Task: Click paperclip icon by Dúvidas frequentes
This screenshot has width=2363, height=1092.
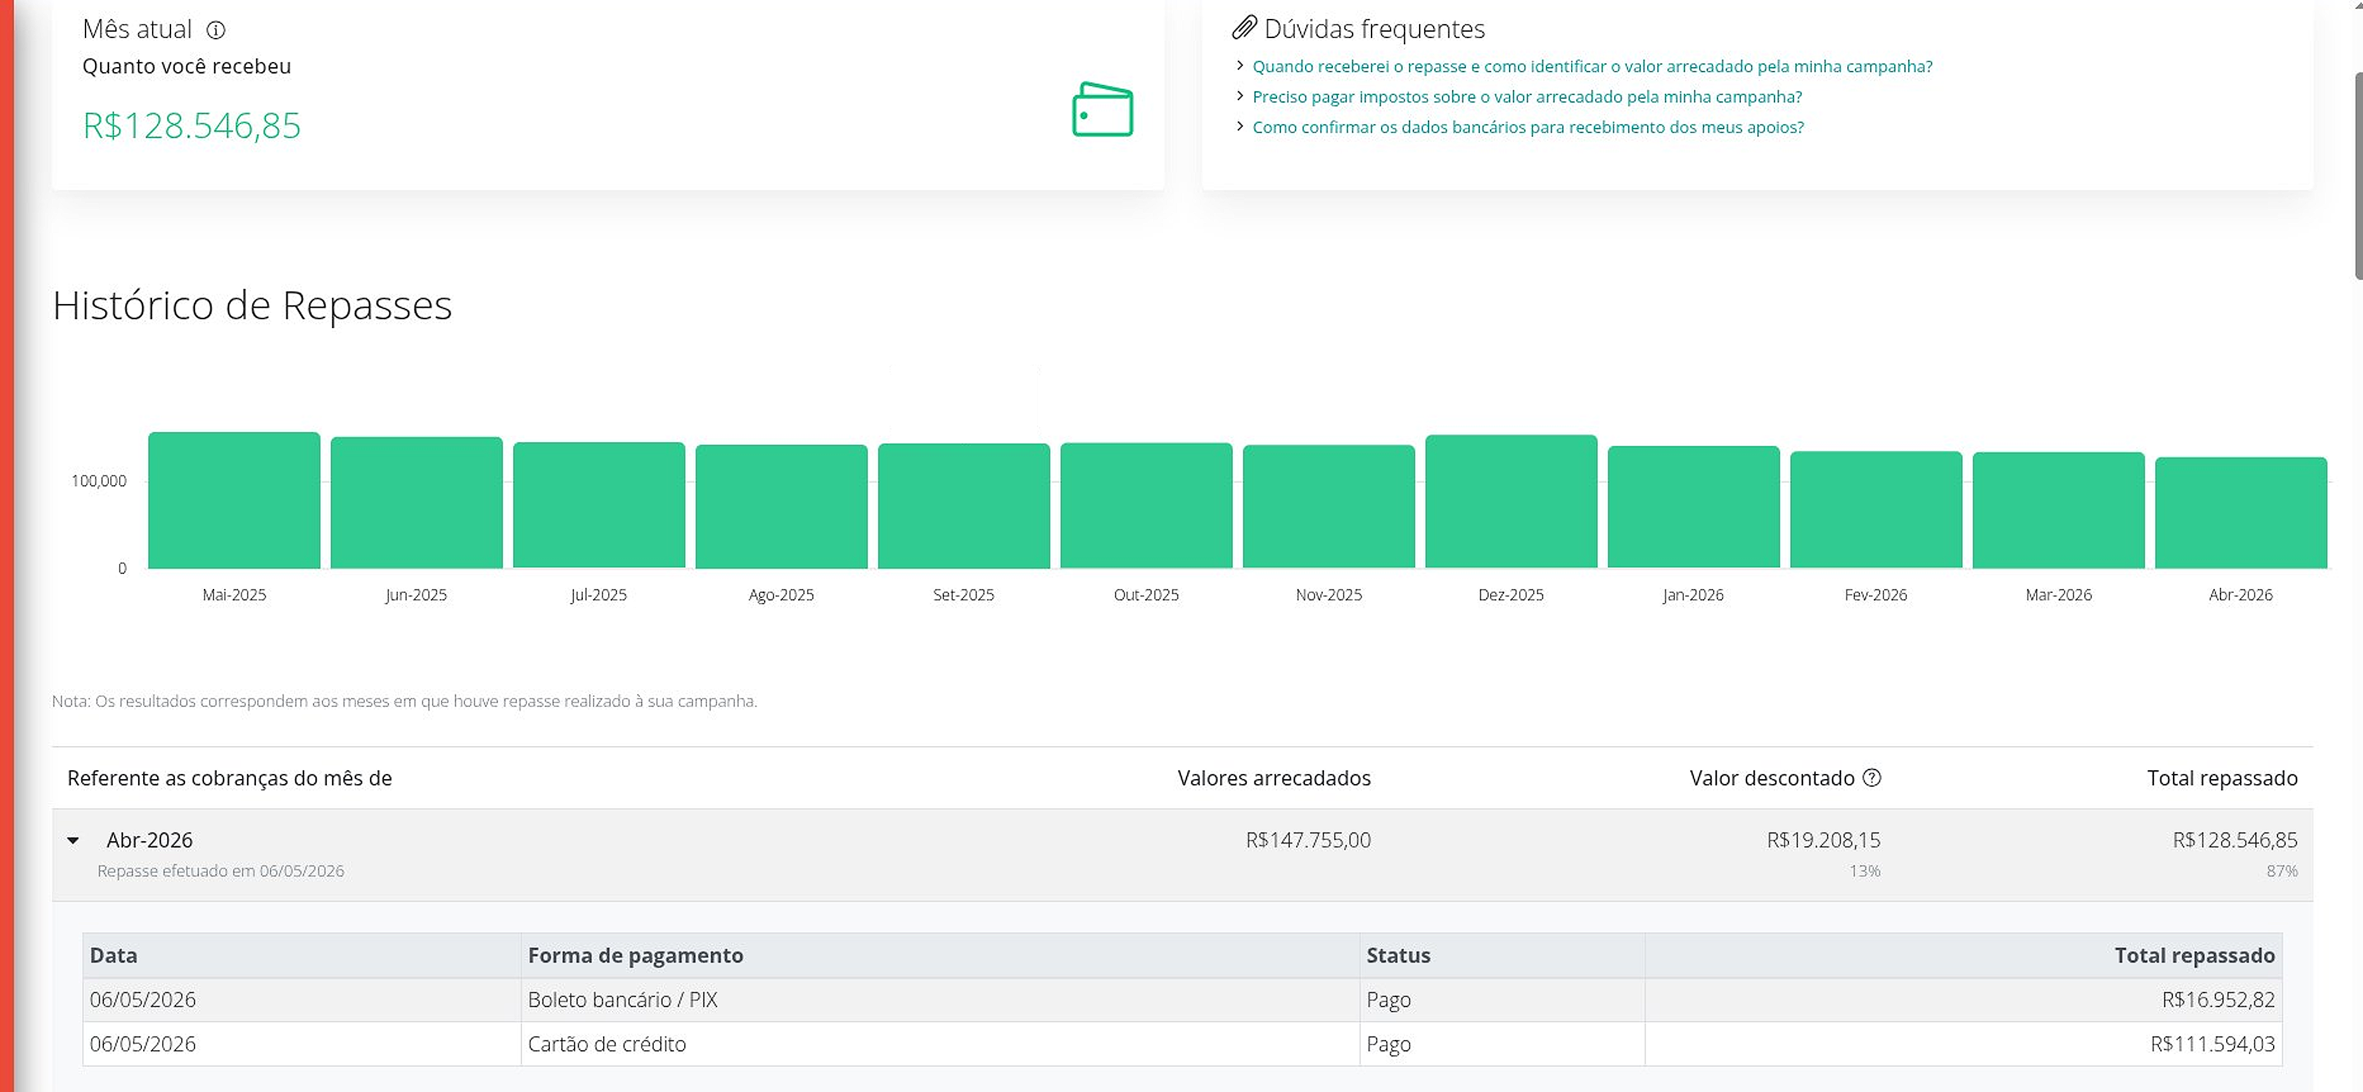Action: (1243, 27)
